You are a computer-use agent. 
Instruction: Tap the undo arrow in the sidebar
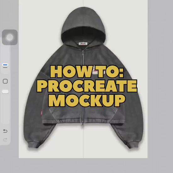tap(5, 131)
